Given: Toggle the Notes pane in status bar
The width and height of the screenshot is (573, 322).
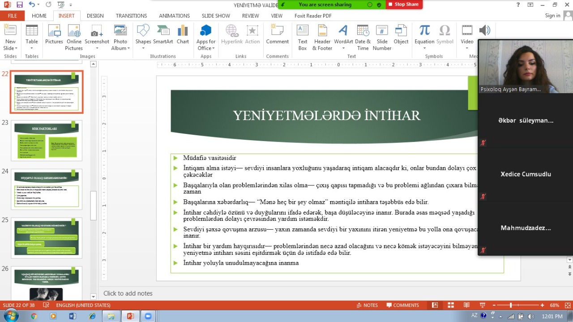Looking at the screenshot, I should [x=367, y=305].
